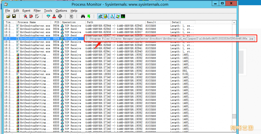Select path GAME-SERVER:62941 -> GAME-SERVER:62940
Screen dimensions: 261x134
pos(114,52)
